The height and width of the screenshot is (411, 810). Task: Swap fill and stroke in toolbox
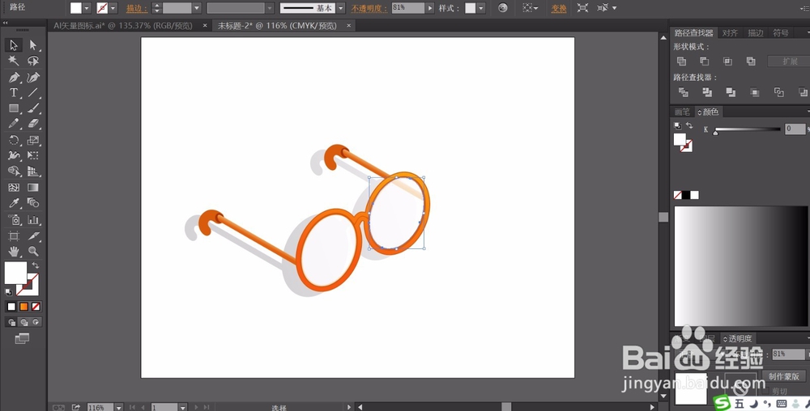pos(35,265)
